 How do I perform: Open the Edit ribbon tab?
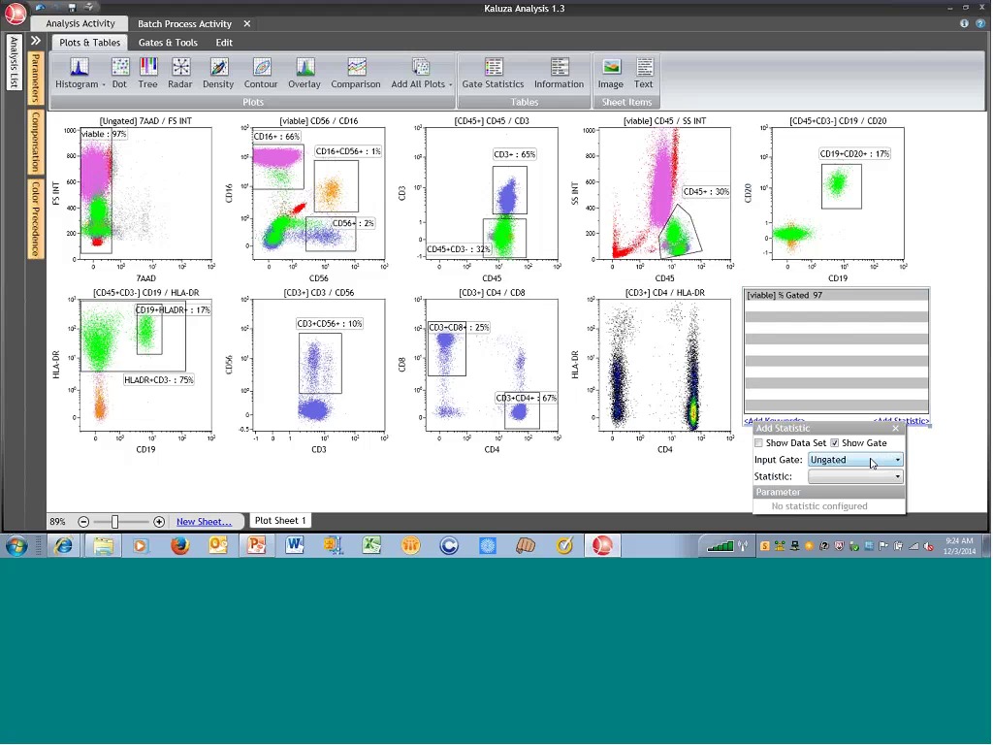click(224, 43)
